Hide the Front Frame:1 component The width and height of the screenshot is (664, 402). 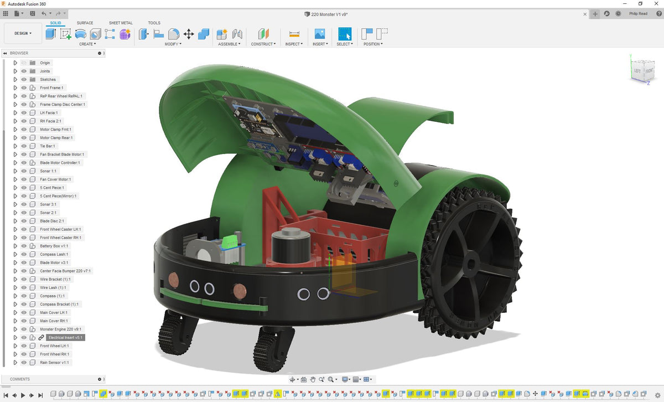pyautogui.click(x=24, y=87)
